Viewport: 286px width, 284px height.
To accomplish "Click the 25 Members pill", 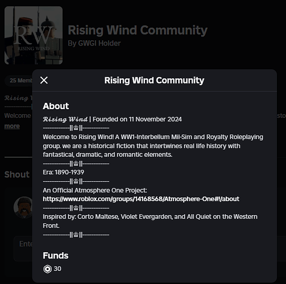I will [21, 81].
